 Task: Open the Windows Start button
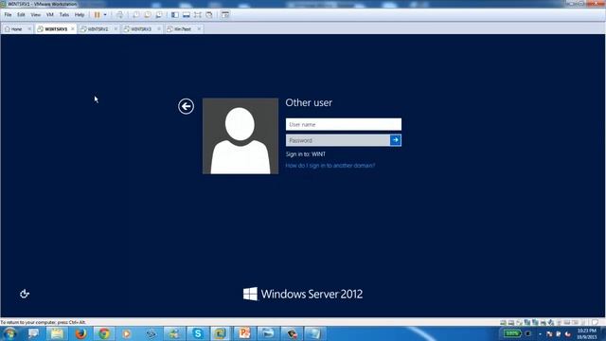pyautogui.click(x=9, y=333)
